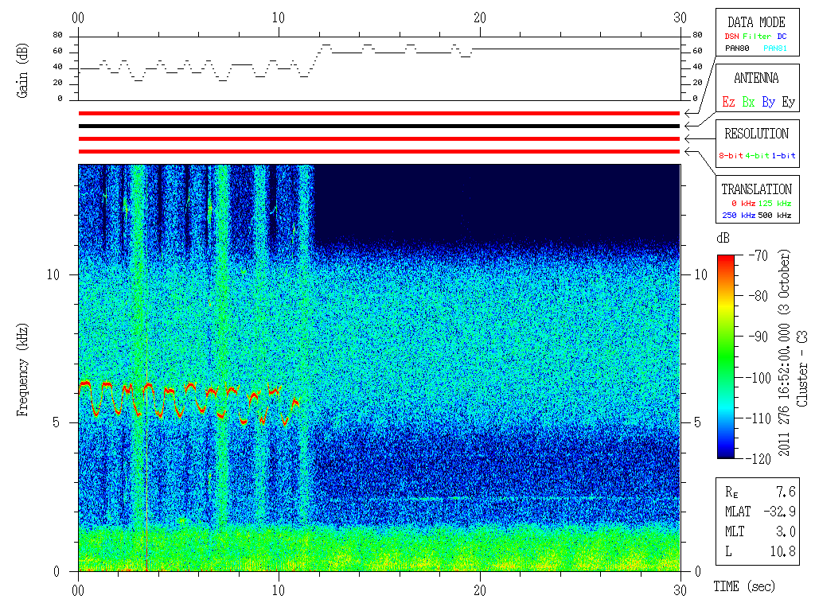Click the RESOLUTION legend title
The height and width of the screenshot is (611, 815).
(756, 134)
